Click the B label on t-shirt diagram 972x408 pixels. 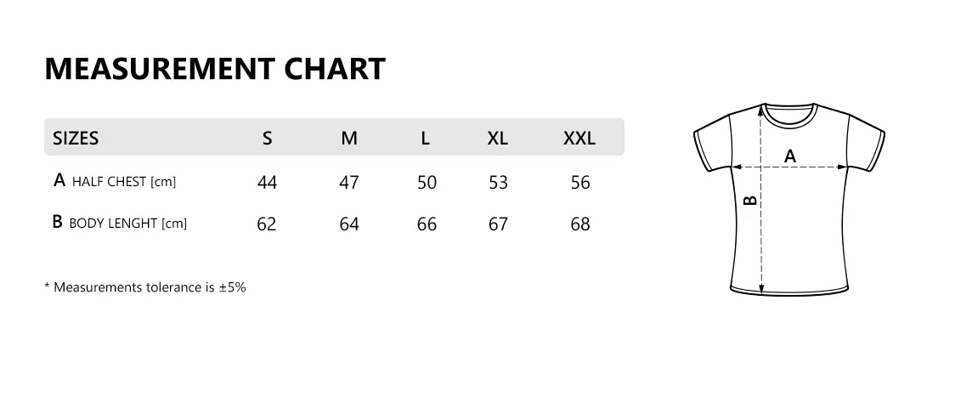pyautogui.click(x=749, y=201)
